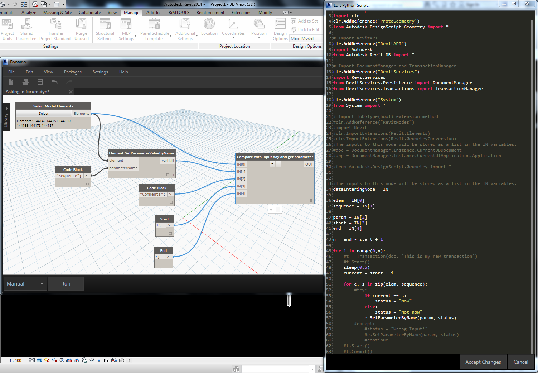Open Manual run mode dropdown

tap(25, 284)
